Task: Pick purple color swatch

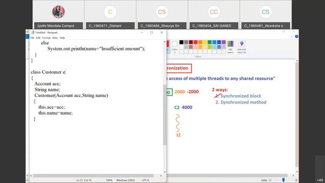Action: [x=224, y=42]
